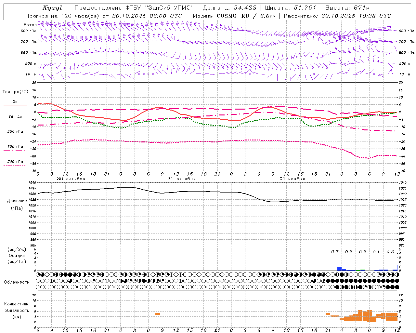Image resolution: width=416 pixels, height=333 pixels.
Task: Click the red line sample under "2м" legend
Action: 15,105
